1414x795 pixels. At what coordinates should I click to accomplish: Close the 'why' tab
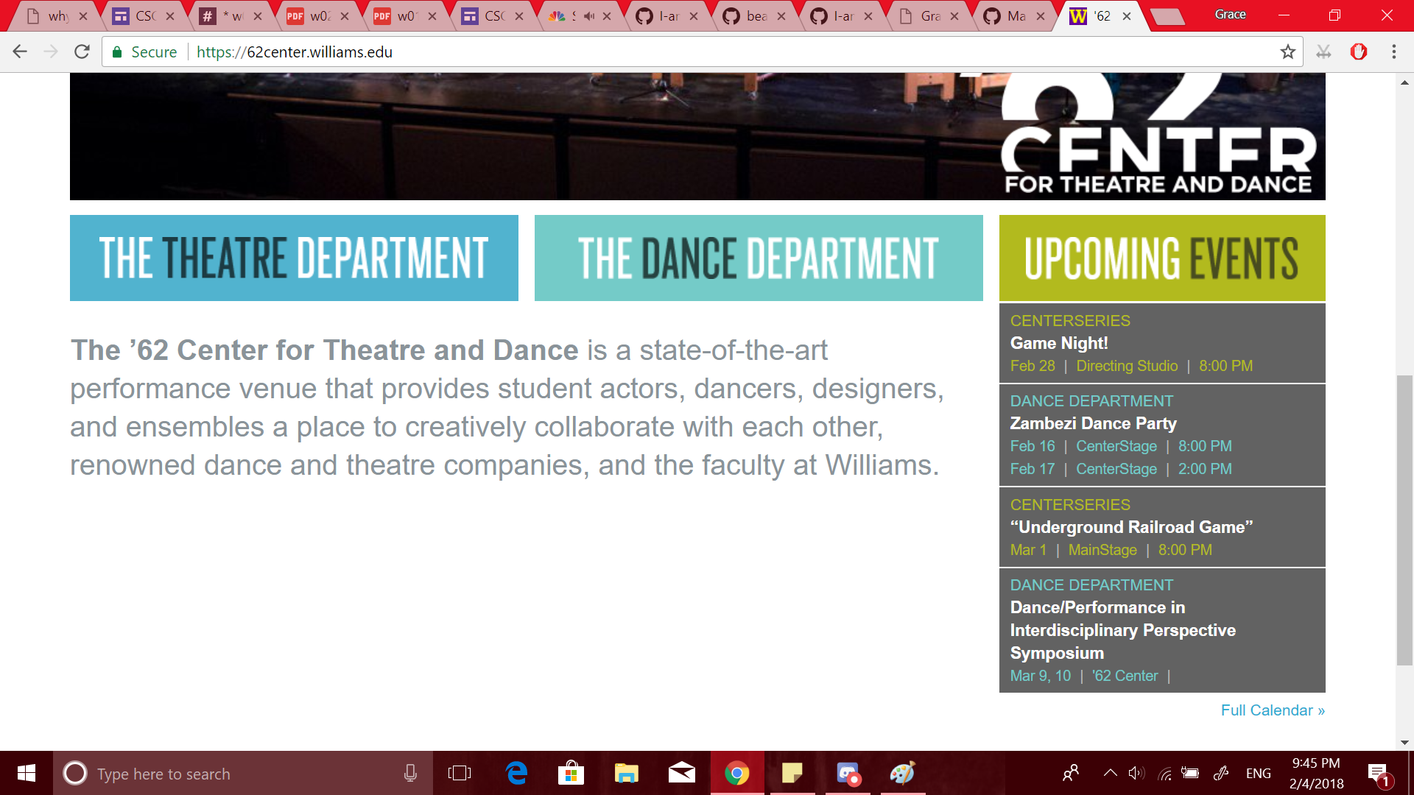pyautogui.click(x=83, y=16)
